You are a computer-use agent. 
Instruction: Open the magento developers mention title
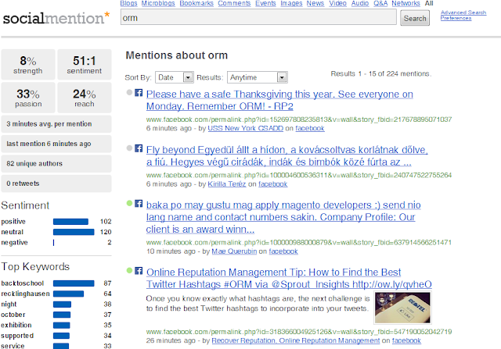click(283, 217)
